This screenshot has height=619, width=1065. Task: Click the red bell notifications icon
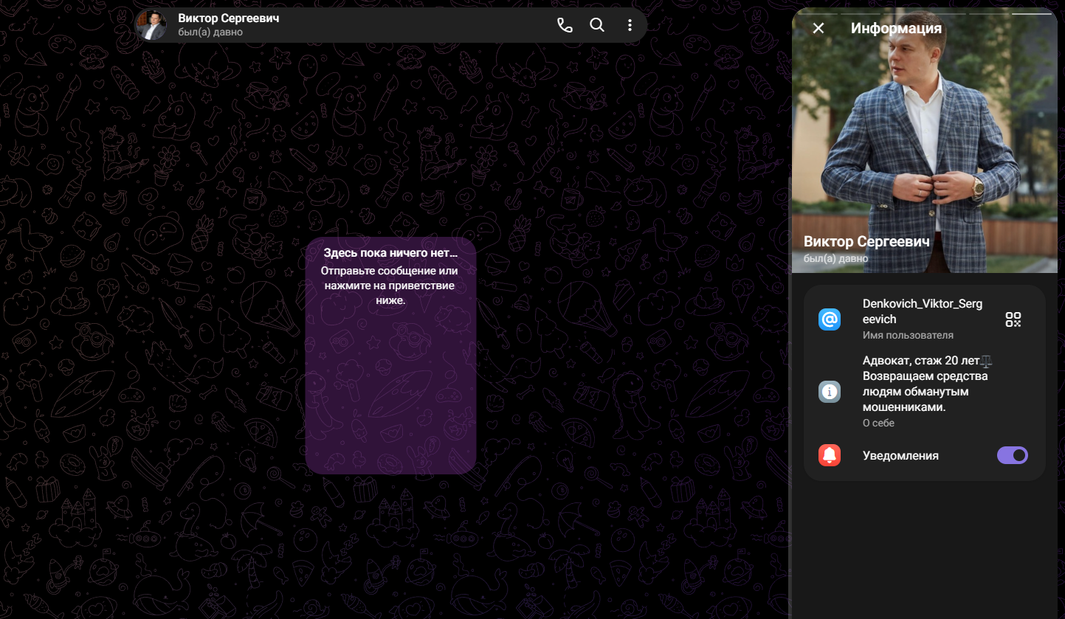(830, 455)
